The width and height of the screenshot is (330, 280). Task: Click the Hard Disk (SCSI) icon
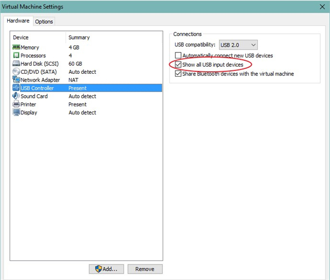16,64
